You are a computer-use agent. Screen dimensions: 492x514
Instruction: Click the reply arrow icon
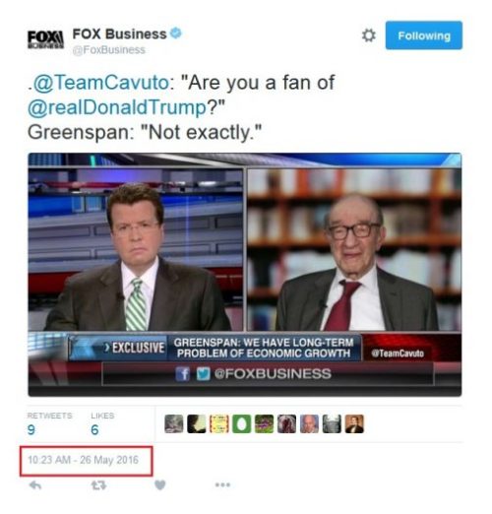[x=35, y=484]
